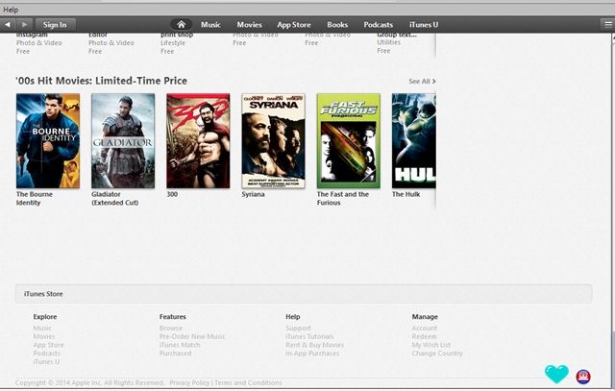Click the Syriana title text

253,194
